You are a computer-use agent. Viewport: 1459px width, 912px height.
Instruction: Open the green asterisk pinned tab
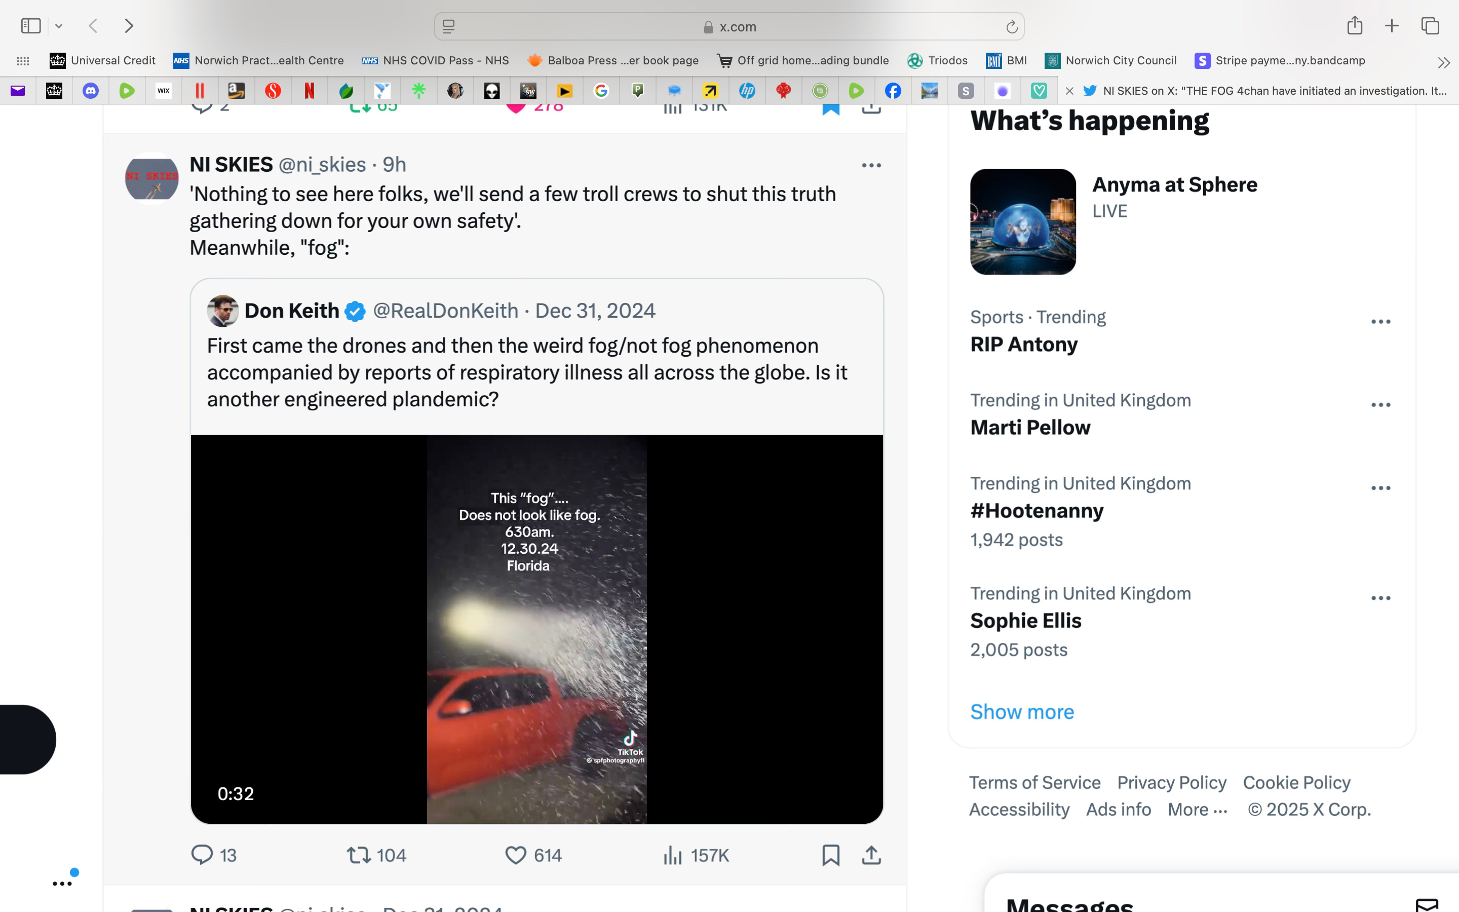tap(419, 91)
